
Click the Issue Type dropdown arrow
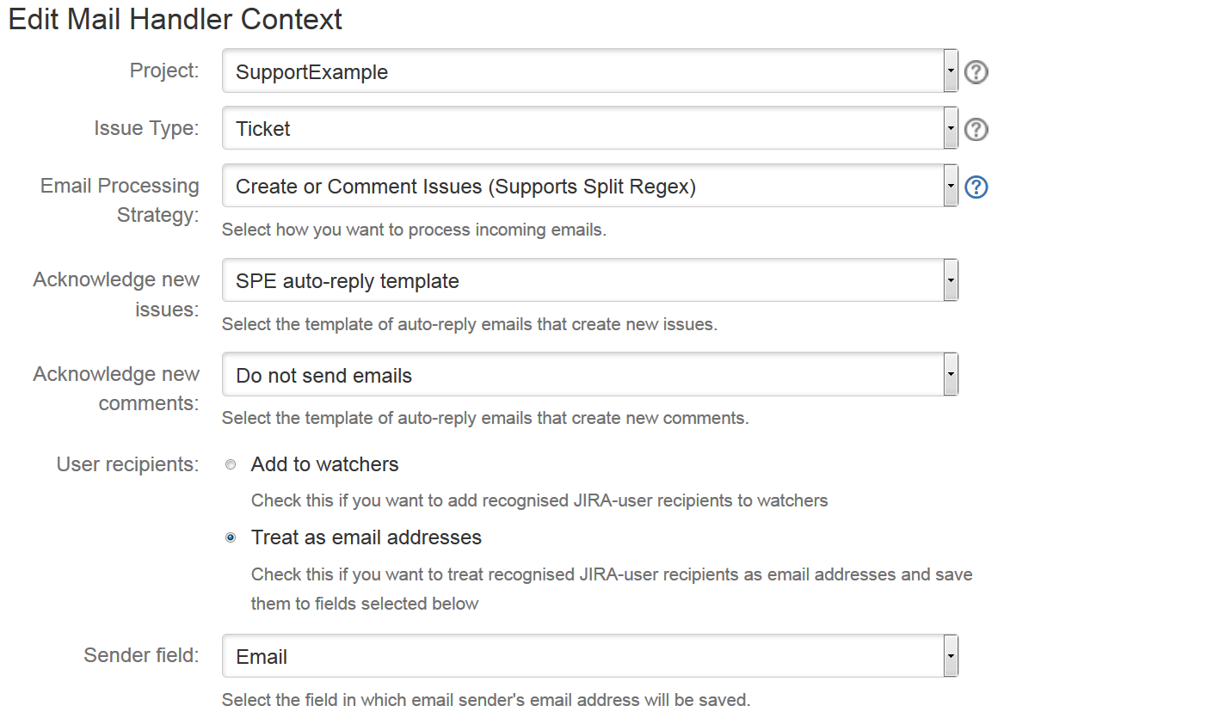951,129
